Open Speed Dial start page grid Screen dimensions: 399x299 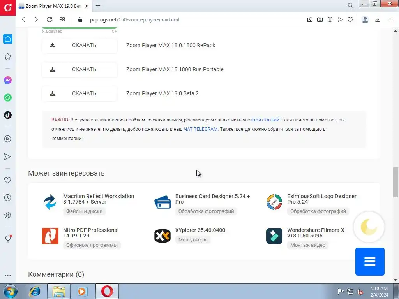click(62, 19)
